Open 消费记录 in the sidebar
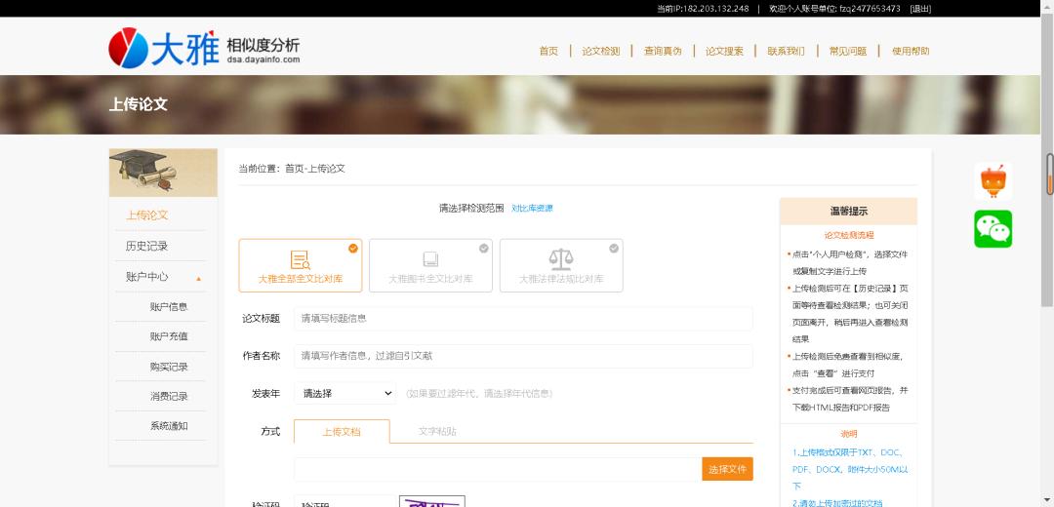 [169, 396]
